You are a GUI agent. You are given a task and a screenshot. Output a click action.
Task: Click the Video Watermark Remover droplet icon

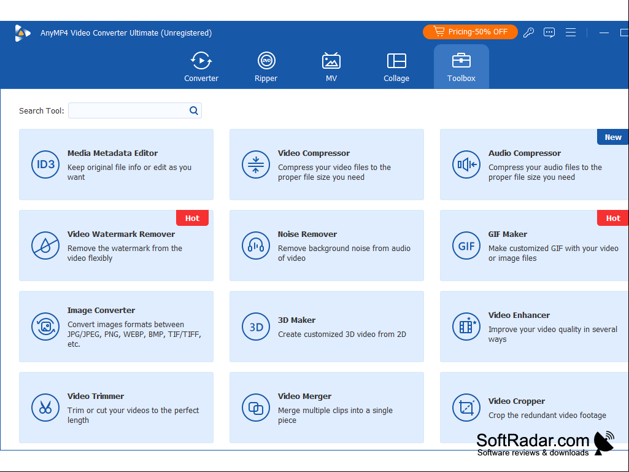45,246
